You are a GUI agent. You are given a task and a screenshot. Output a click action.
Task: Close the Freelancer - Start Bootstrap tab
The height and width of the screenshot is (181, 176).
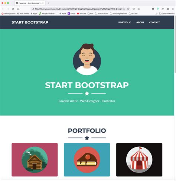point(43,3)
